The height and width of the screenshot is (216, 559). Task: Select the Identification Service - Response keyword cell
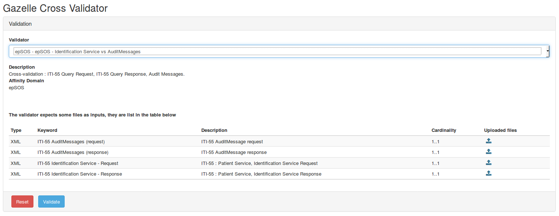(x=80, y=174)
